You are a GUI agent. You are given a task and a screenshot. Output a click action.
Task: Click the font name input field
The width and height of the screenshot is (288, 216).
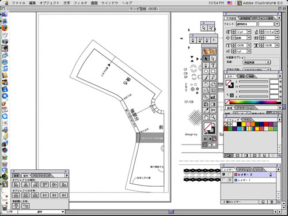coord(247,24)
